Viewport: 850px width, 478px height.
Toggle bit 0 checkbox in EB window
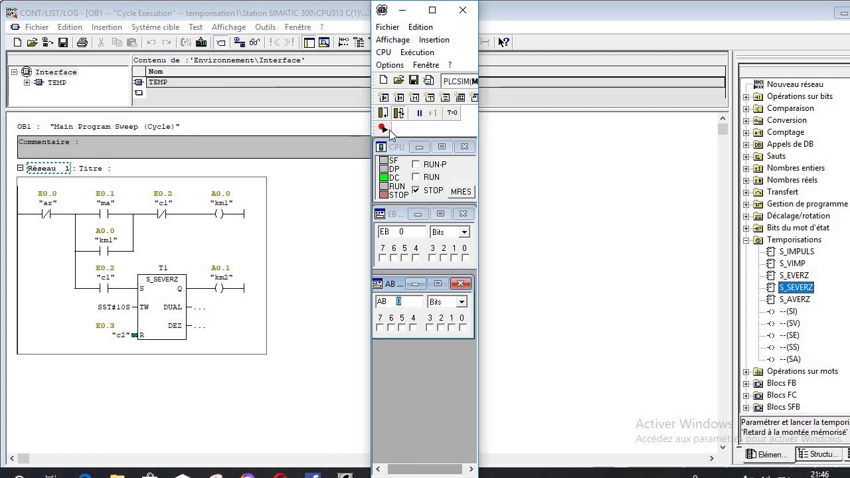coord(465,258)
